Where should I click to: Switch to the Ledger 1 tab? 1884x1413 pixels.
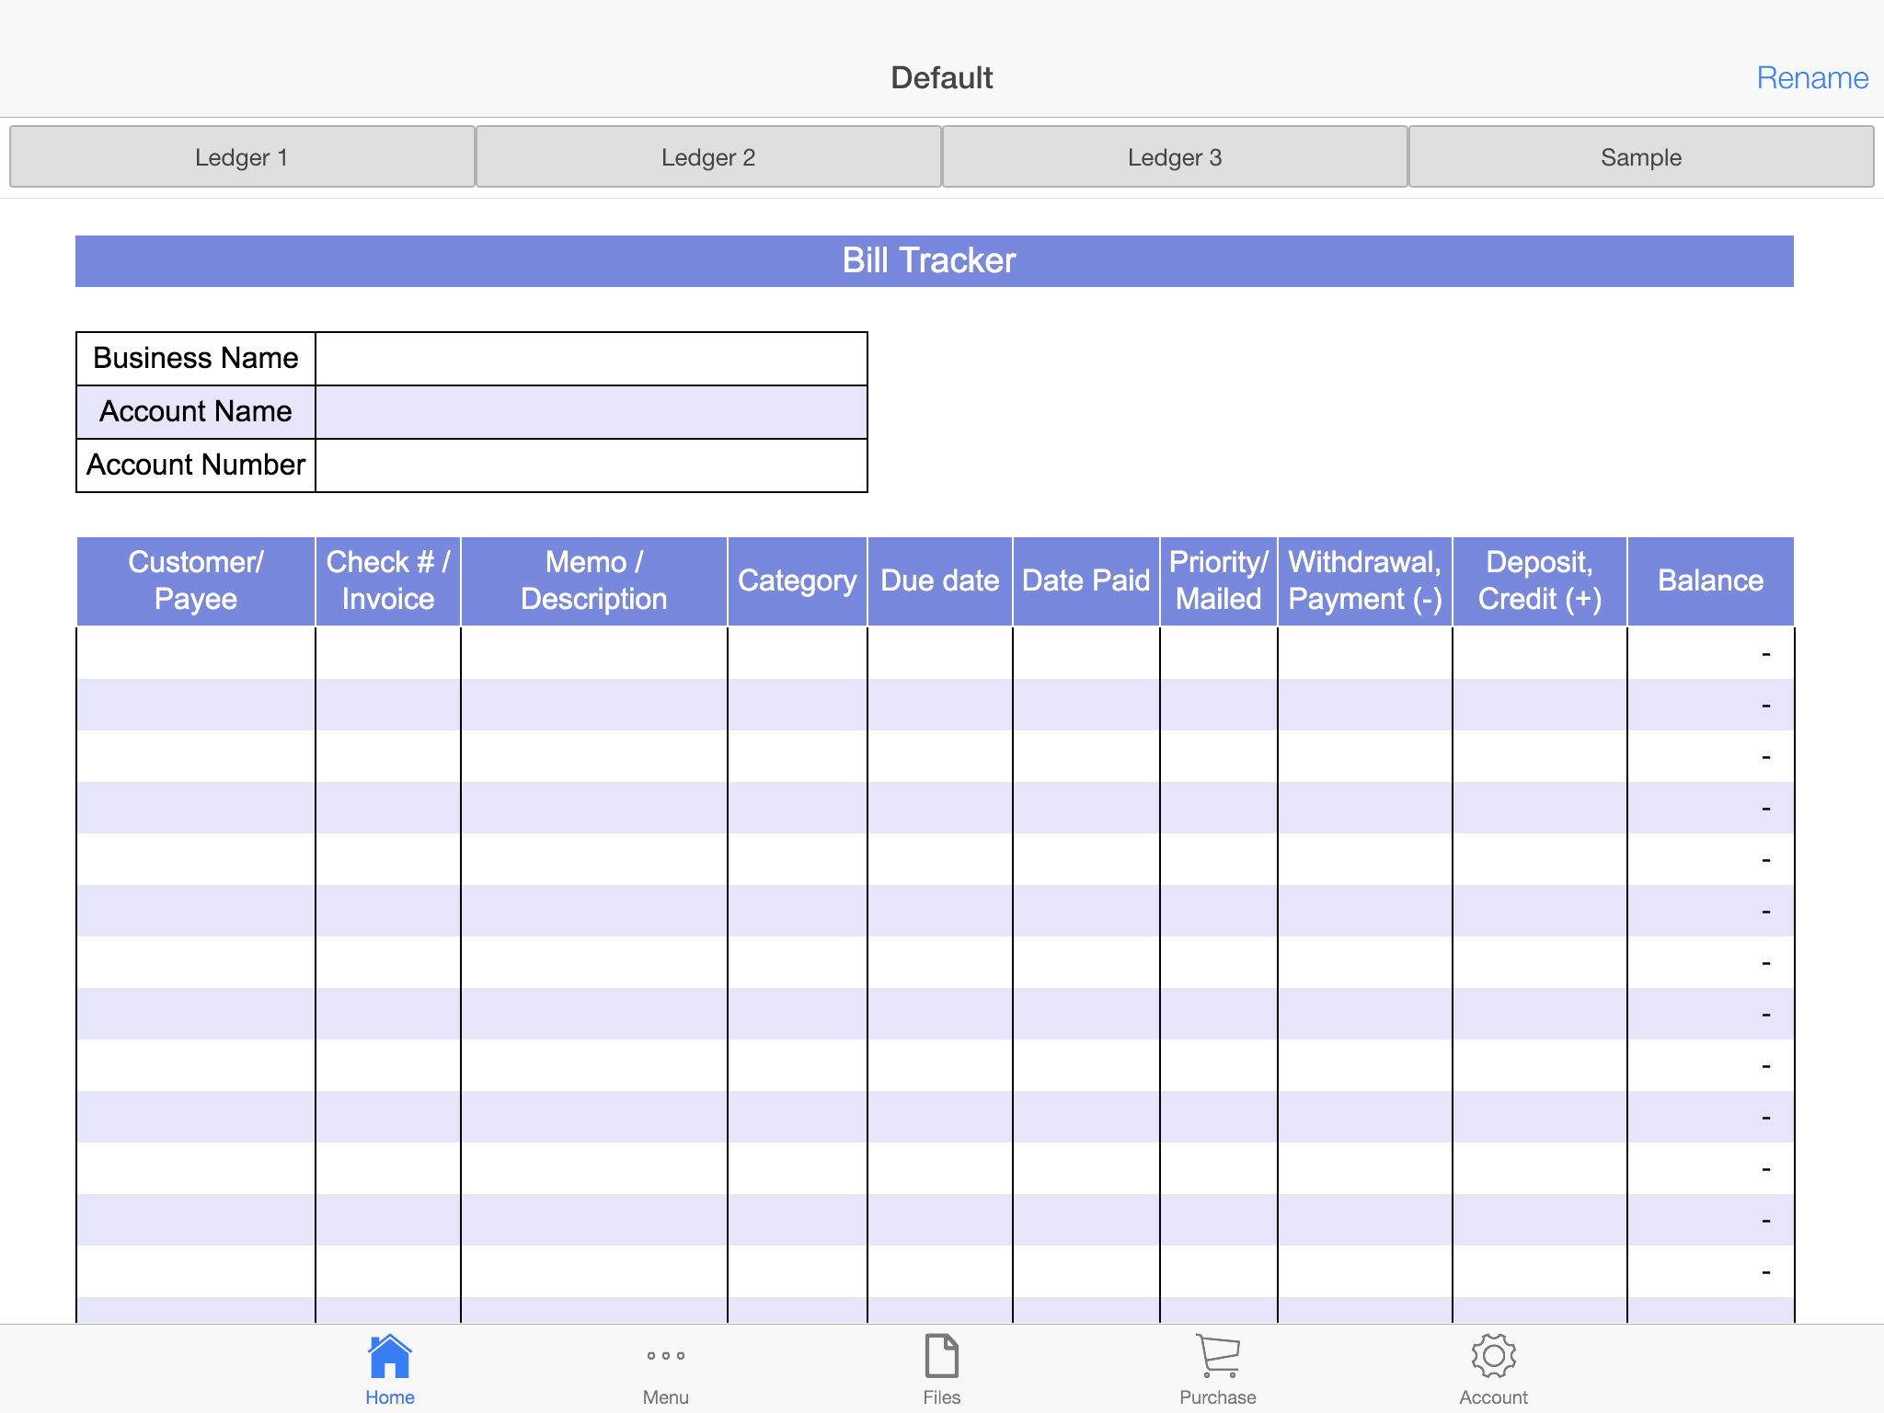242,157
